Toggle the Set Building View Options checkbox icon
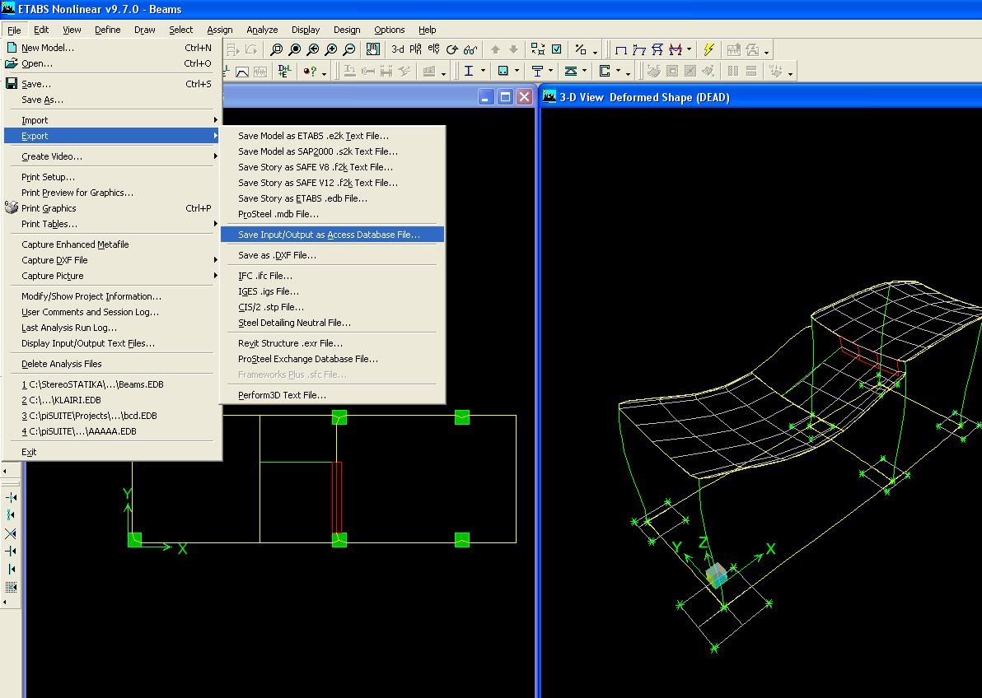Image resolution: width=982 pixels, height=698 pixels. [557, 49]
